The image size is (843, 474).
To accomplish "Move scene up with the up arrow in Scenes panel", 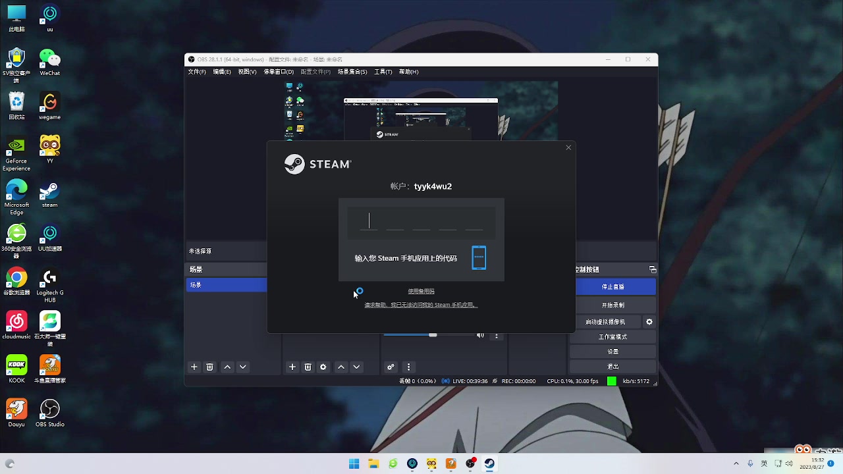I will pyautogui.click(x=227, y=367).
